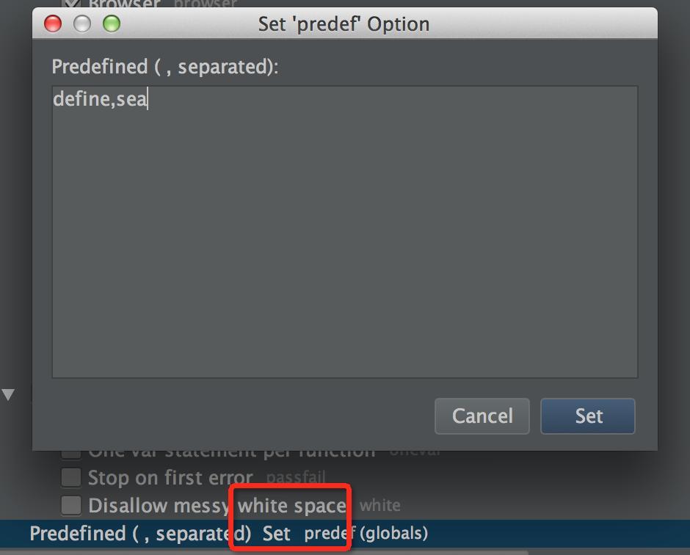690x555 pixels.
Task: Check the Disallow messy white space box
Action: click(71, 505)
